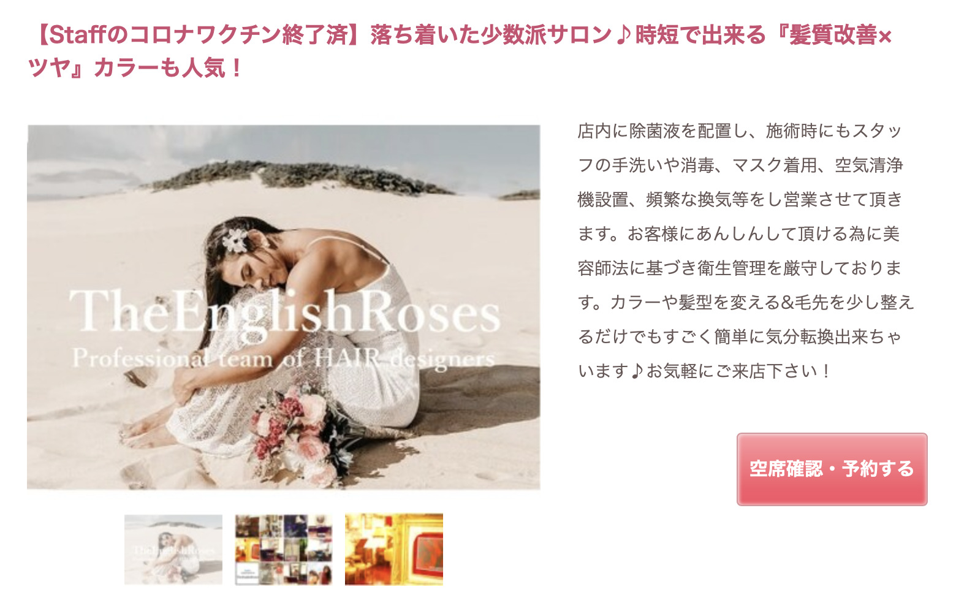Open the pink salon headline link
Image resolution: width=956 pixels, height=603 pixels.
tap(460, 51)
